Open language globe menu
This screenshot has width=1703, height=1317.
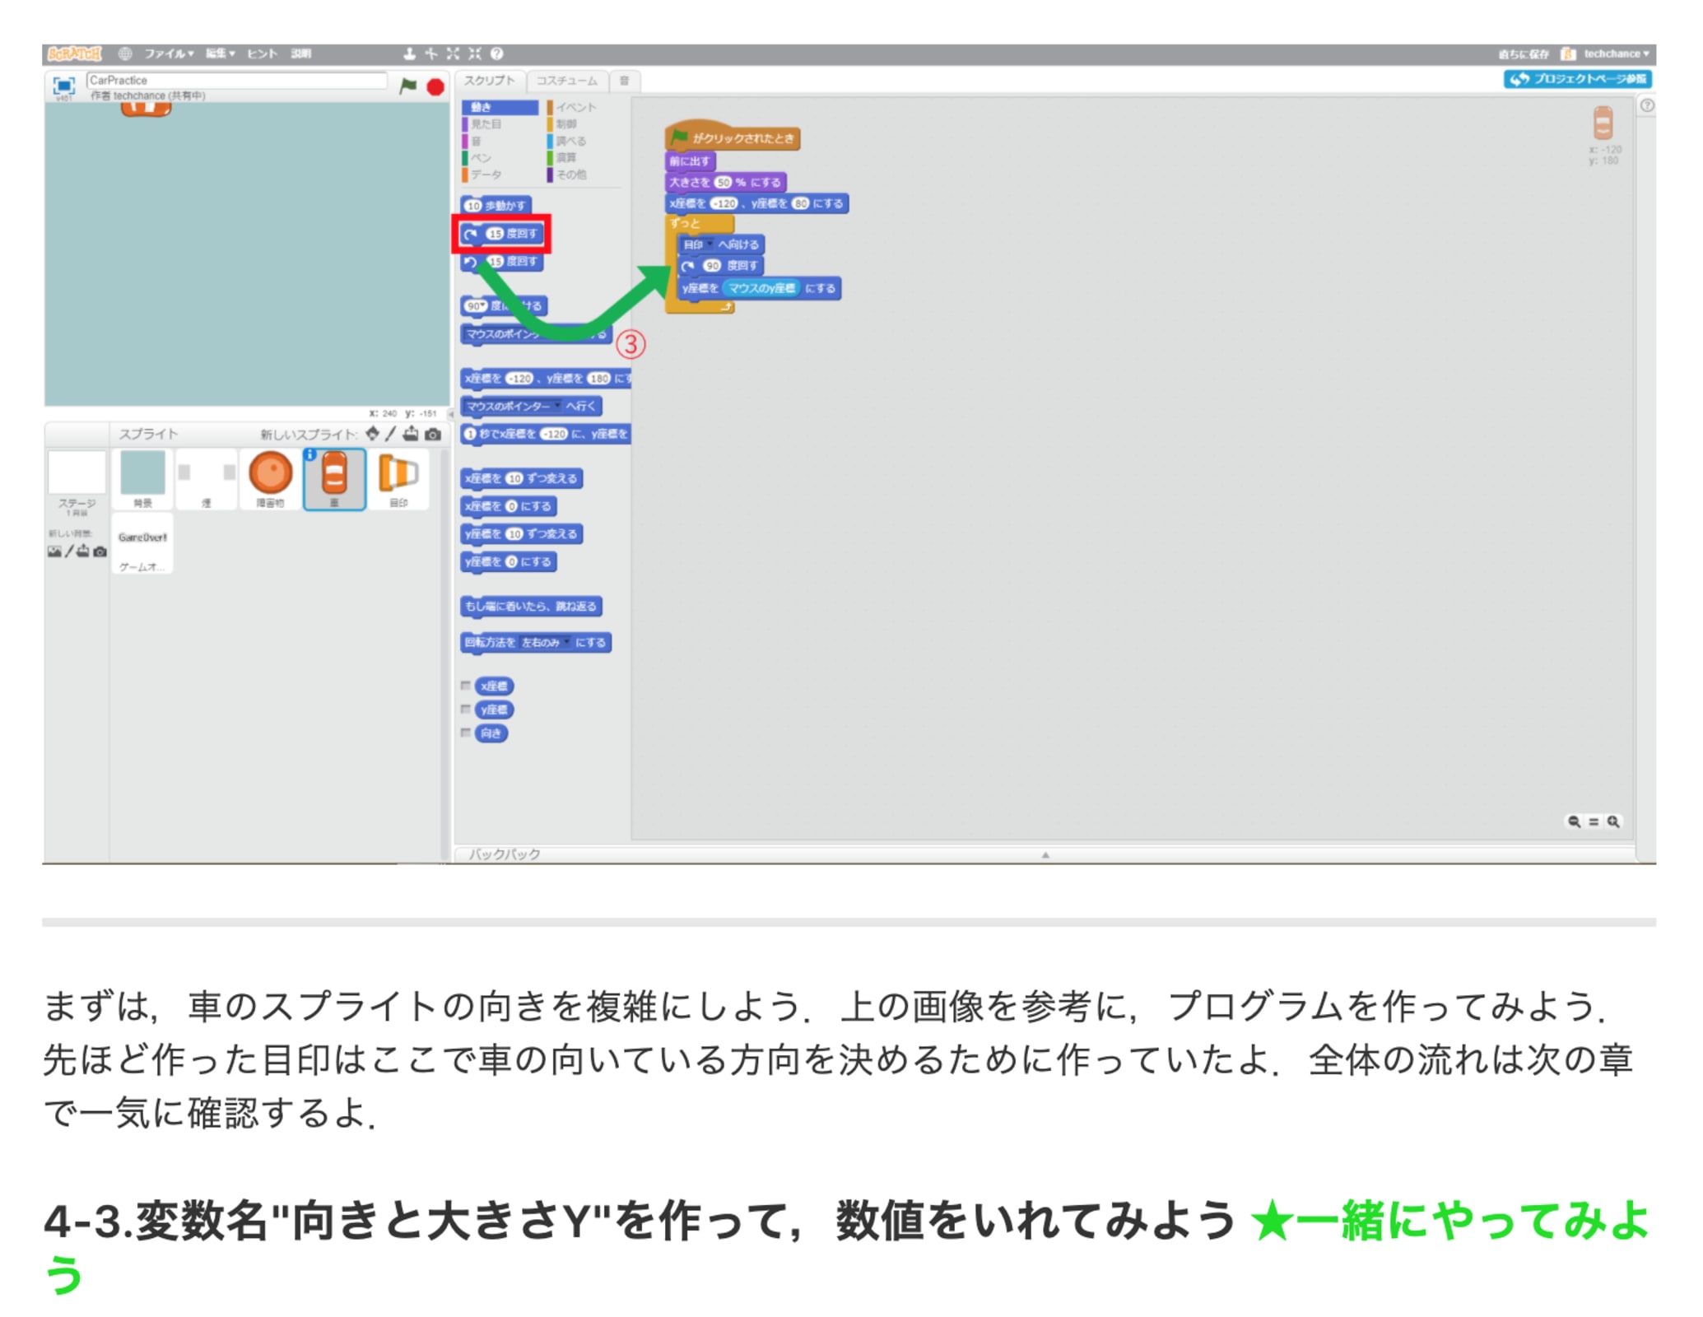tap(125, 54)
